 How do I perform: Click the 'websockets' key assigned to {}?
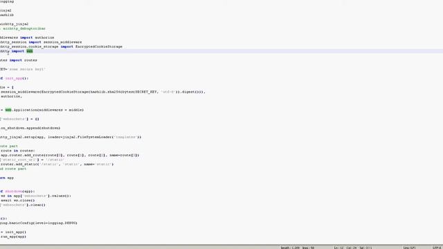click(14, 119)
